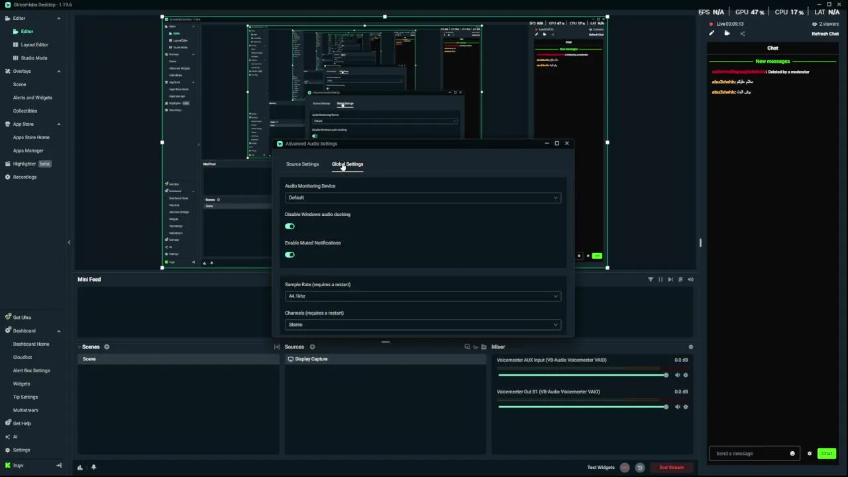Click the 2 viewers eye icon
848x477 pixels.
pyautogui.click(x=815, y=25)
